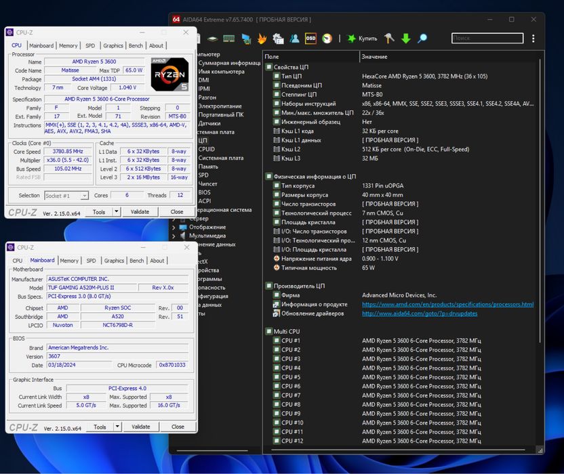Click the green RAM module icon in AIDA64 toolbar
564x474 pixels.
point(228,39)
